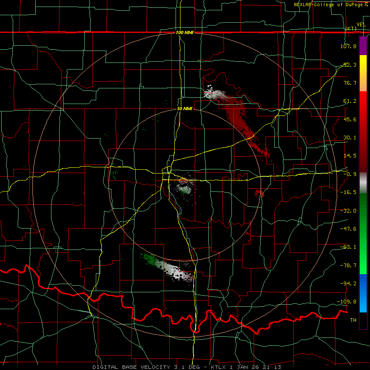The height and width of the screenshot is (370, 370).
Task: Click the 107.8 legend value
Action: (x=348, y=46)
